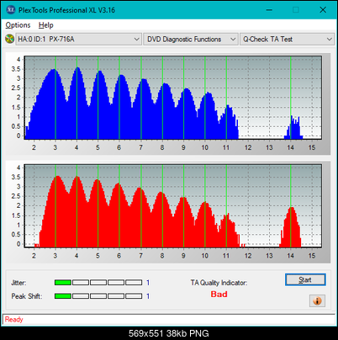
Task: Click the Peak Shift label
Action: (x=27, y=296)
